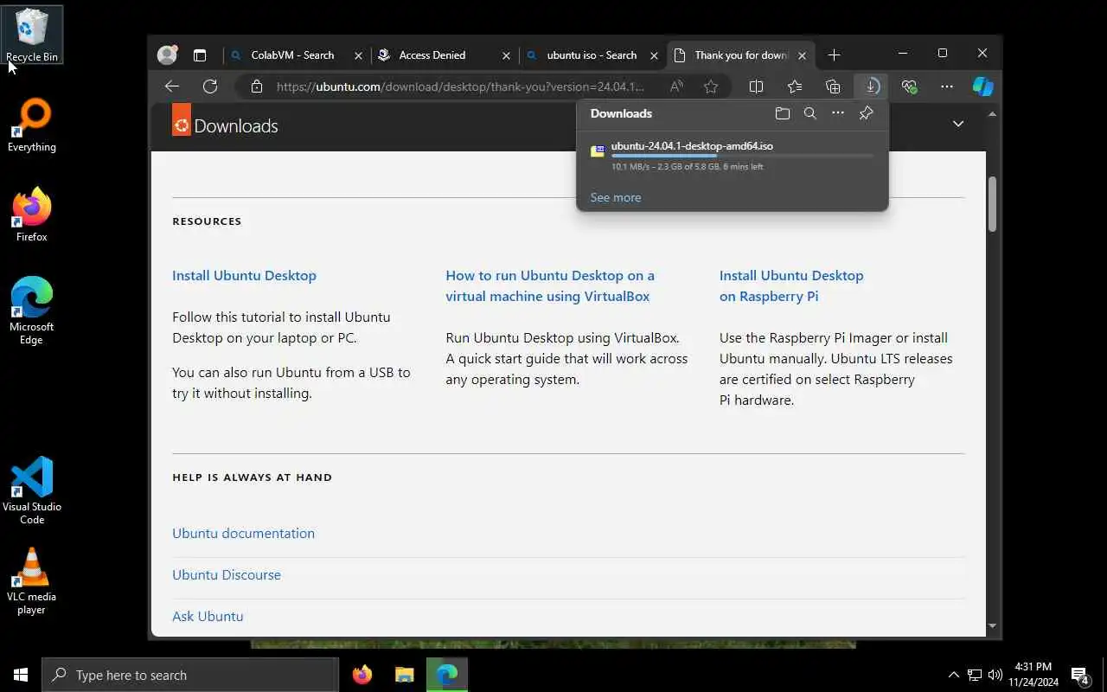The width and height of the screenshot is (1107, 692).
Task: Refresh the Ubuntu download page
Action: (x=209, y=86)
